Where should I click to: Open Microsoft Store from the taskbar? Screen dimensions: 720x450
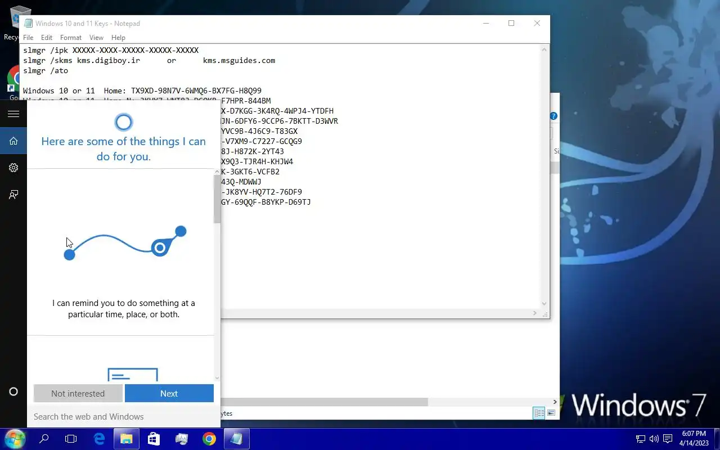(154, 439)
